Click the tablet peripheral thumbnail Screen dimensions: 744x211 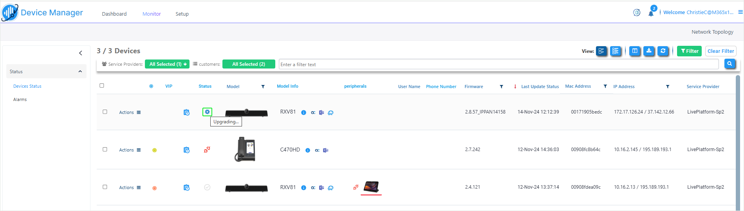[371, 187]
